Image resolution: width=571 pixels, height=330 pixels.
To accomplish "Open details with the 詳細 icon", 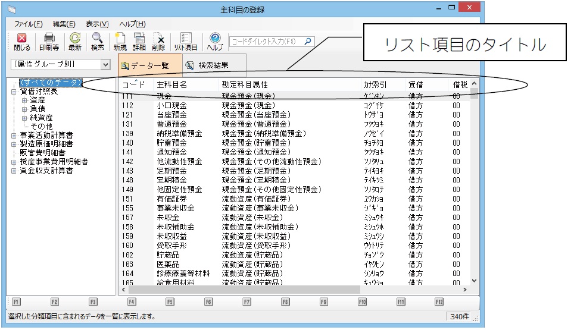I will (139, 42).
